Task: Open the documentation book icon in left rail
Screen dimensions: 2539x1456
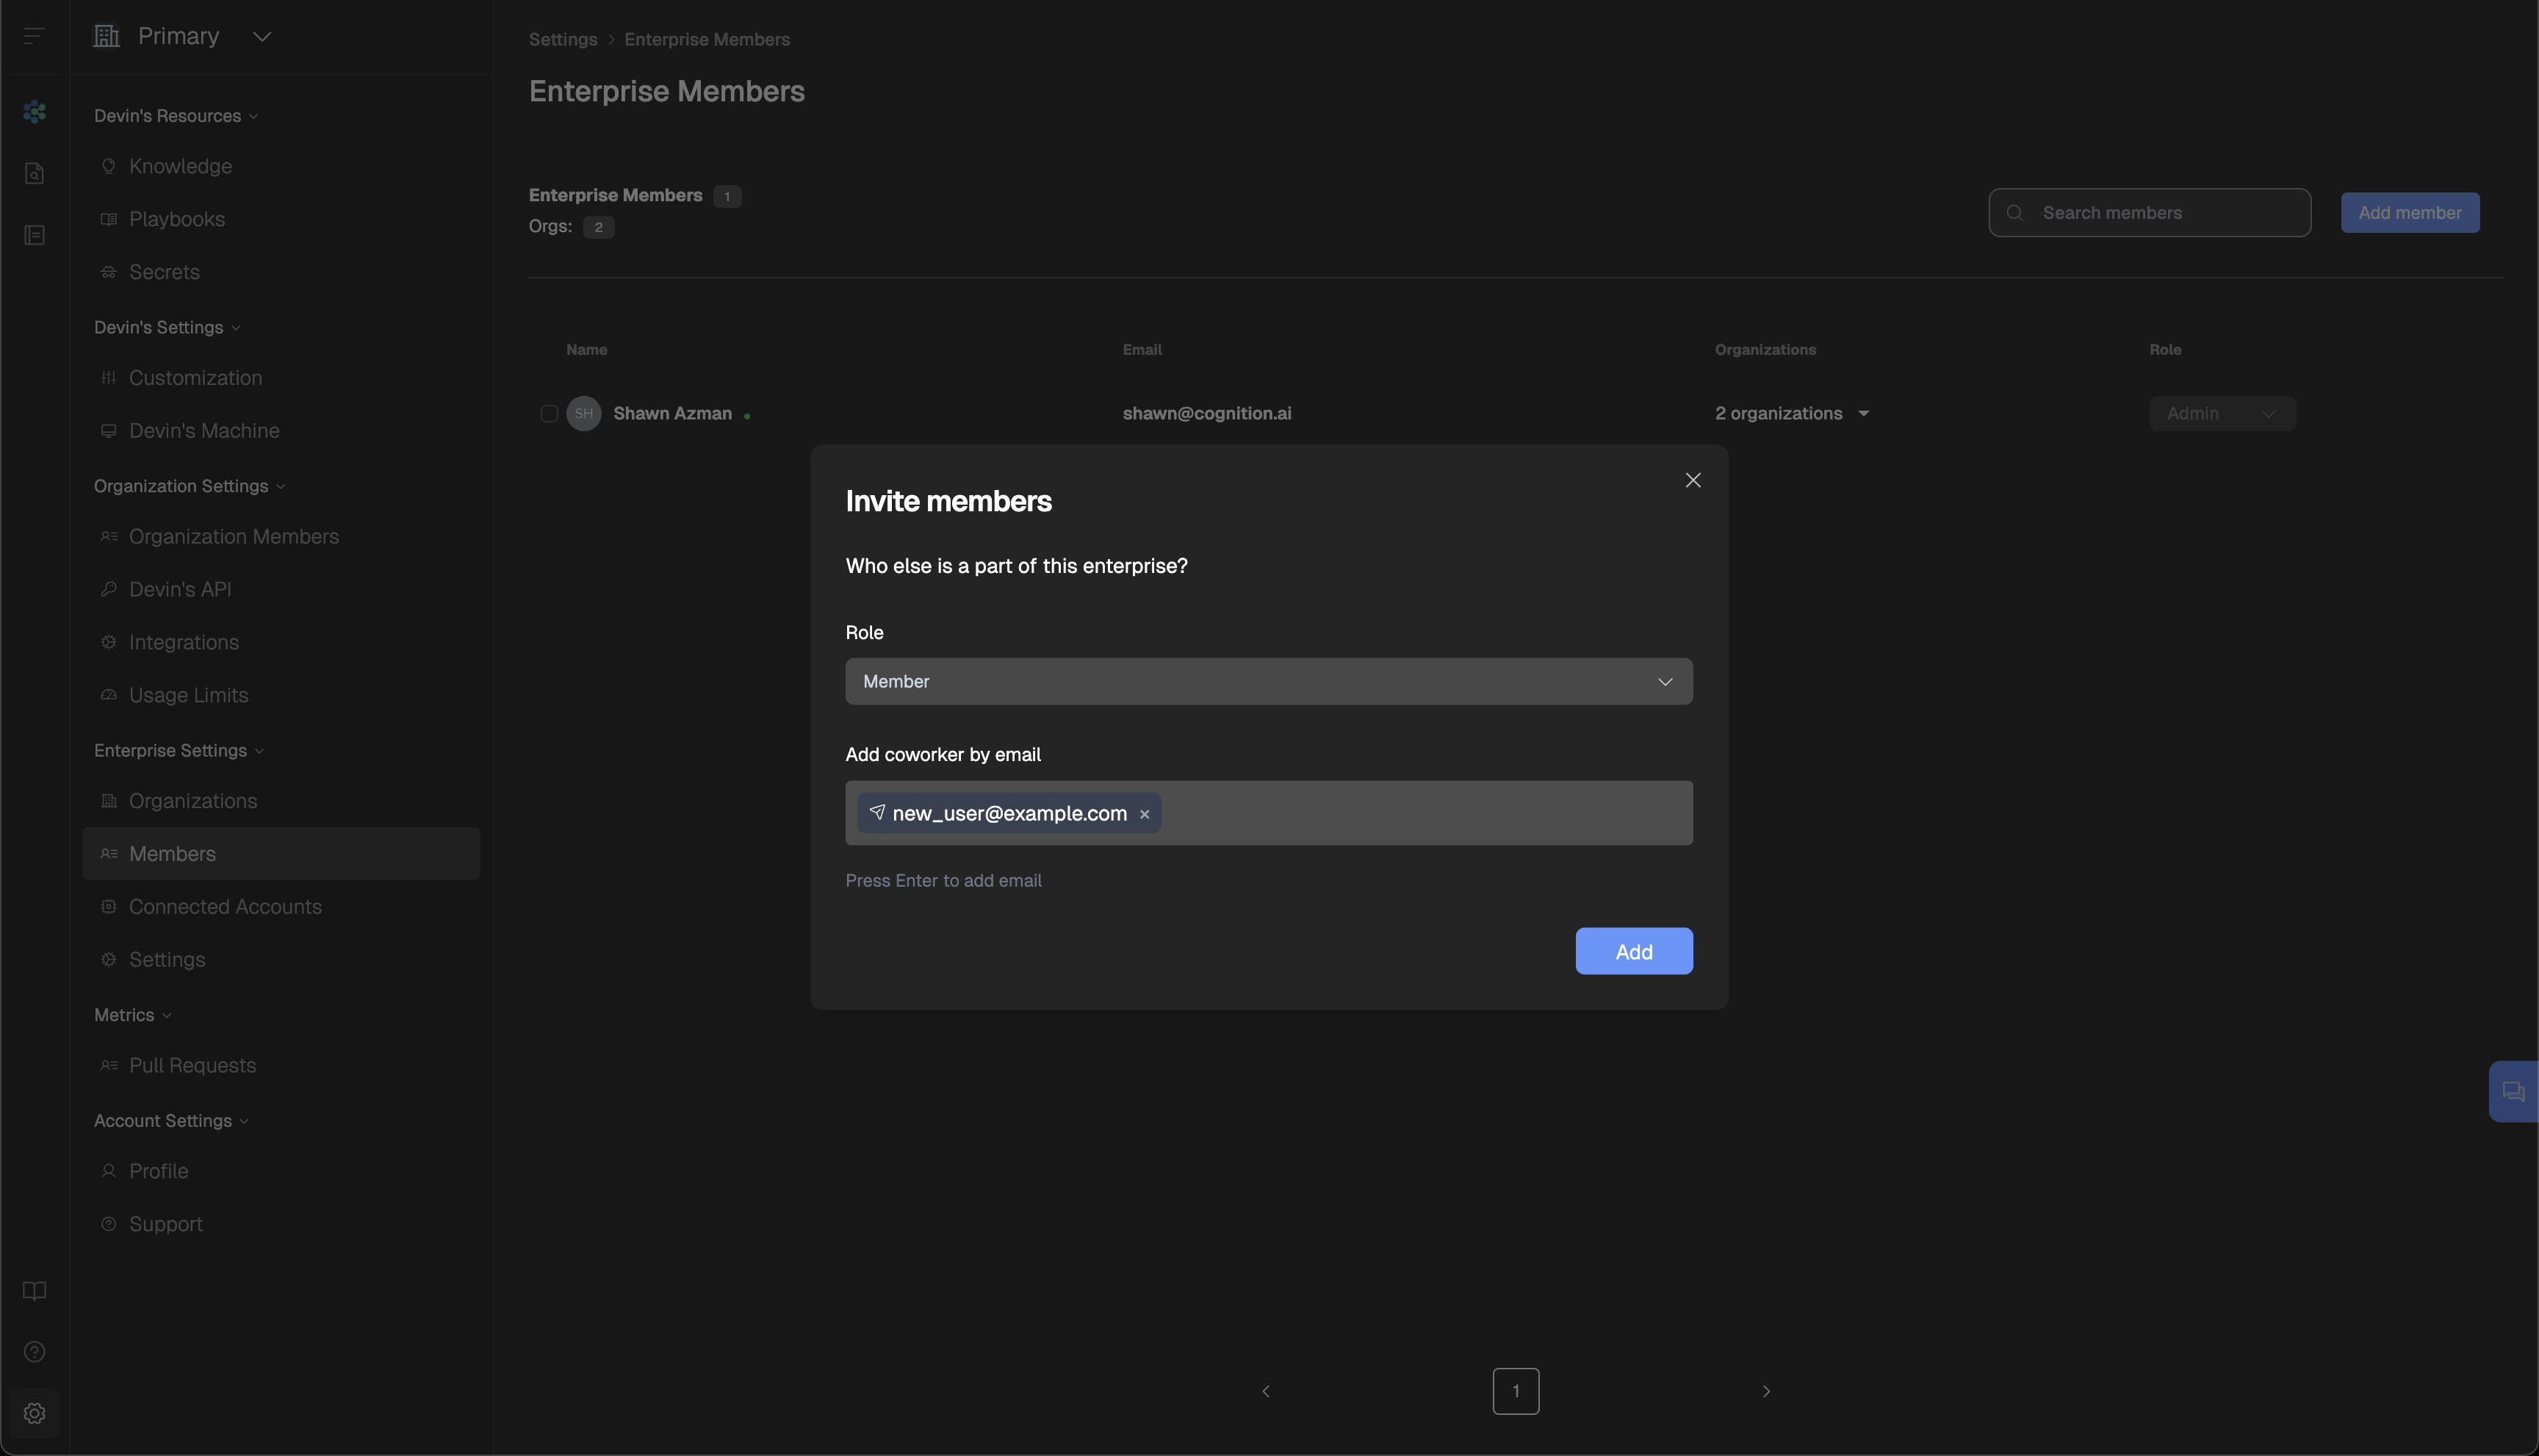Action: coord(34,1290)
